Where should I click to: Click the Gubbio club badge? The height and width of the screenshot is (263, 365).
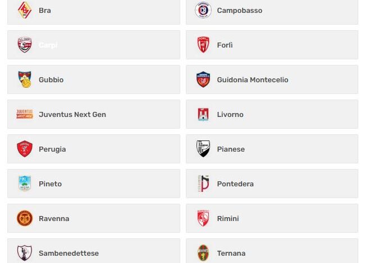tap(25, 79)
